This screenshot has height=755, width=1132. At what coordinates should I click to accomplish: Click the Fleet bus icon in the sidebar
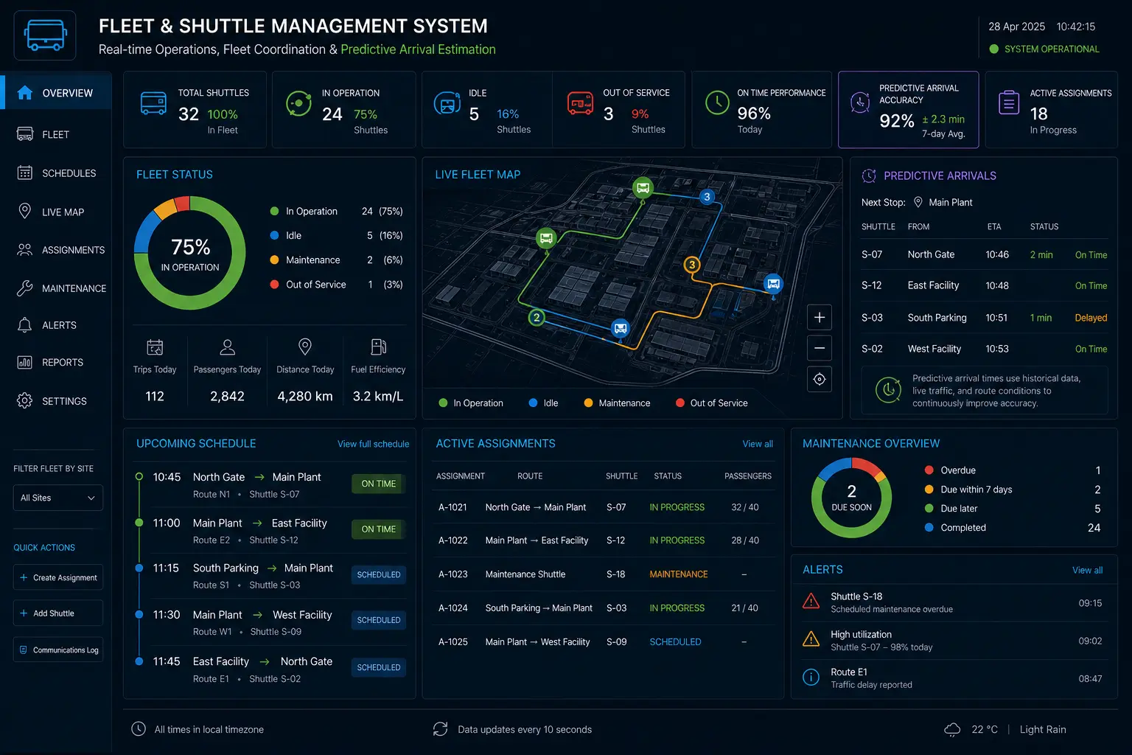click(x=24, y=134)
